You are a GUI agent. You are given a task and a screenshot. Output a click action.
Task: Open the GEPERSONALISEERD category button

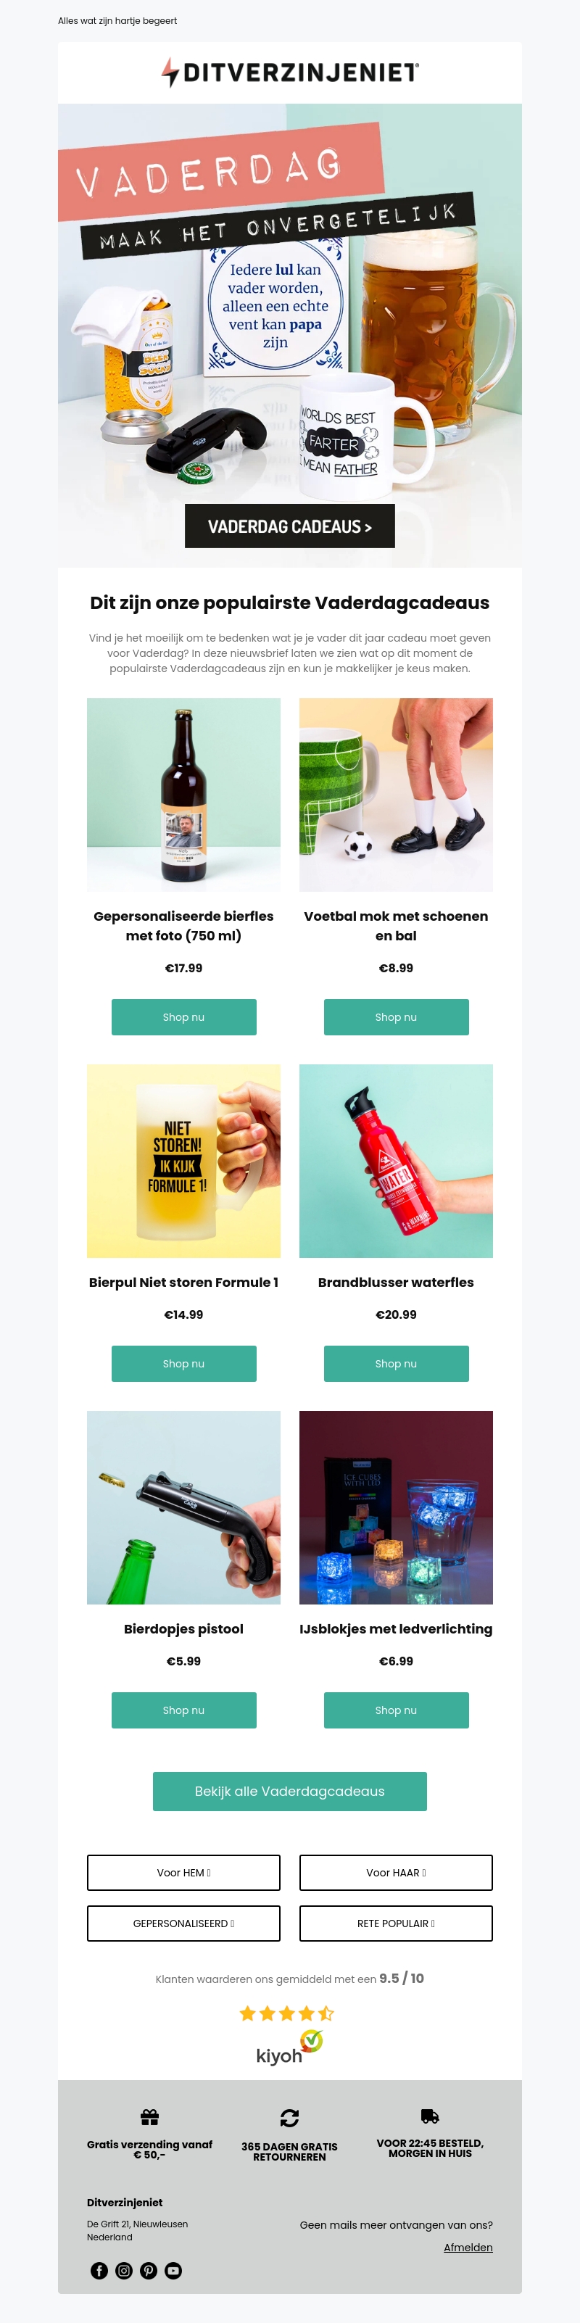(x=184, y=1923)
